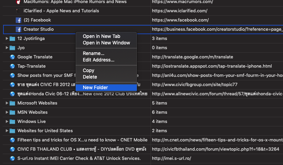Expand the 12 Jyotirlinga folder
Screen dimensions: 283x165
[7, 38]
